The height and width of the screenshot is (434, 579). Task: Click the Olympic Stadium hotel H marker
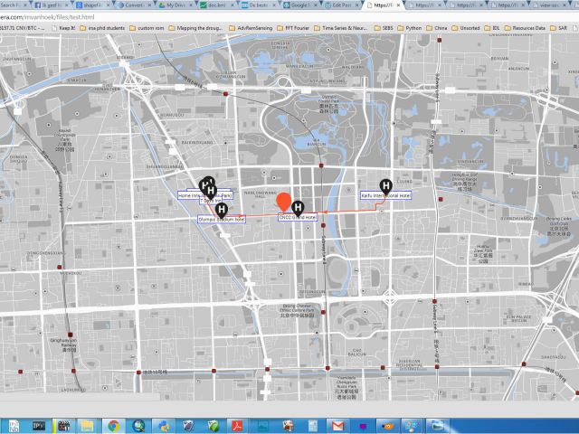(221, 211)
